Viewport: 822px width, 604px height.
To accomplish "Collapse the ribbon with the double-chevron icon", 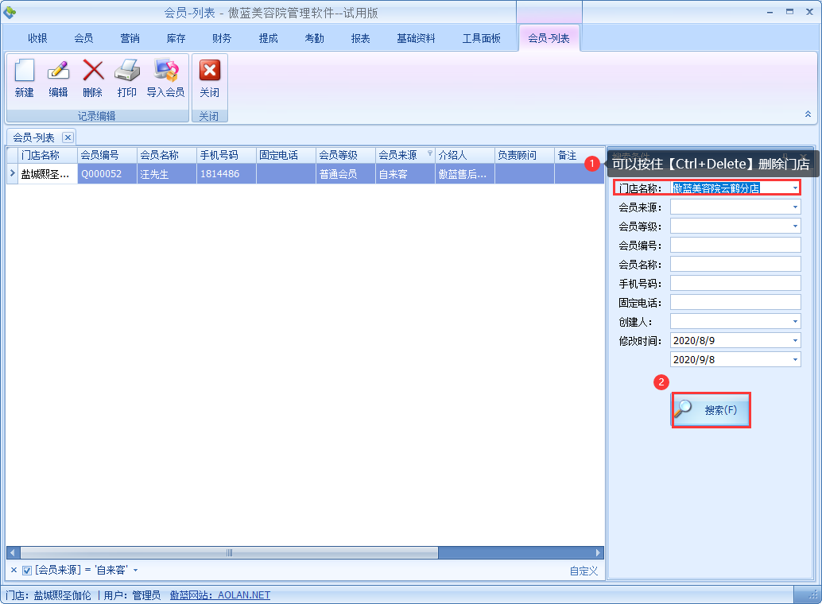I will point(808,114).
